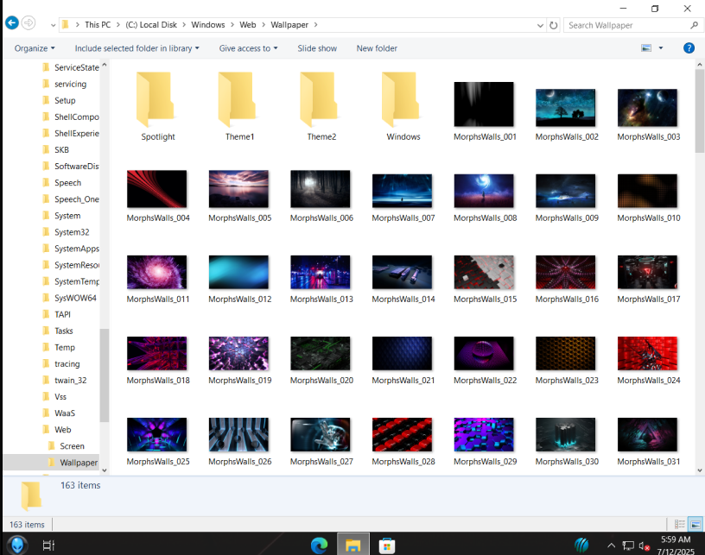Open the Organize menu

(35, 48)
